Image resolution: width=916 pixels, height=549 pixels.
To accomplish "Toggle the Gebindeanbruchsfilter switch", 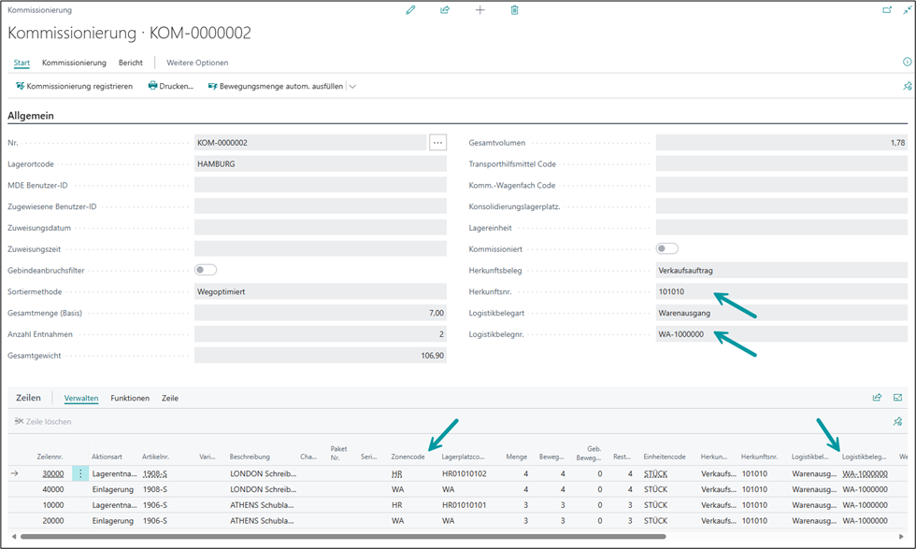I will [x=206, y=270].
